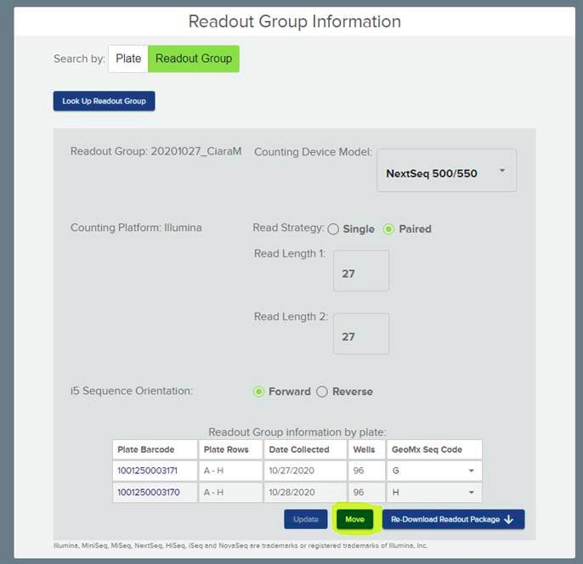Open the Counting Device Model dropdown
Screen dimensions: 583x564
445,172
